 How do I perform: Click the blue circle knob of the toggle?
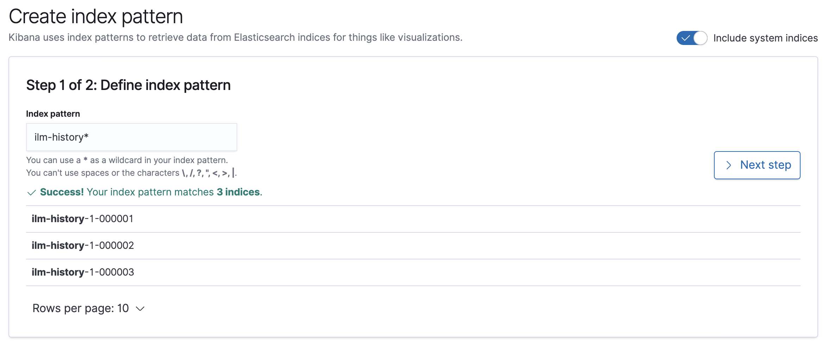click(x=700, y=38)
